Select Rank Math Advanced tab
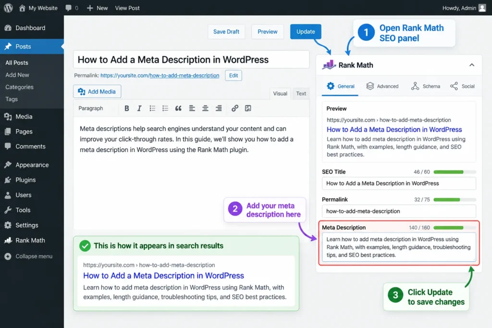Screen dimensions: 492x328 (x=382, y=86)
